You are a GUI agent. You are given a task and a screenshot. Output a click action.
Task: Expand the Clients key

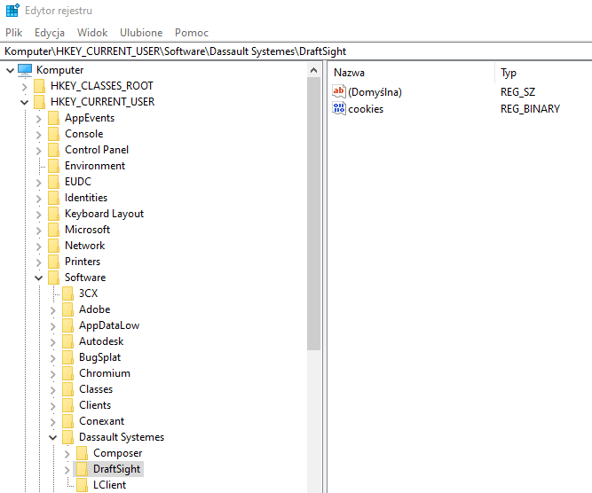click(53, 406)
